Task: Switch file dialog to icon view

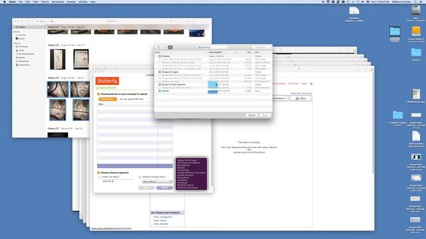Action: tap(166, 47)
